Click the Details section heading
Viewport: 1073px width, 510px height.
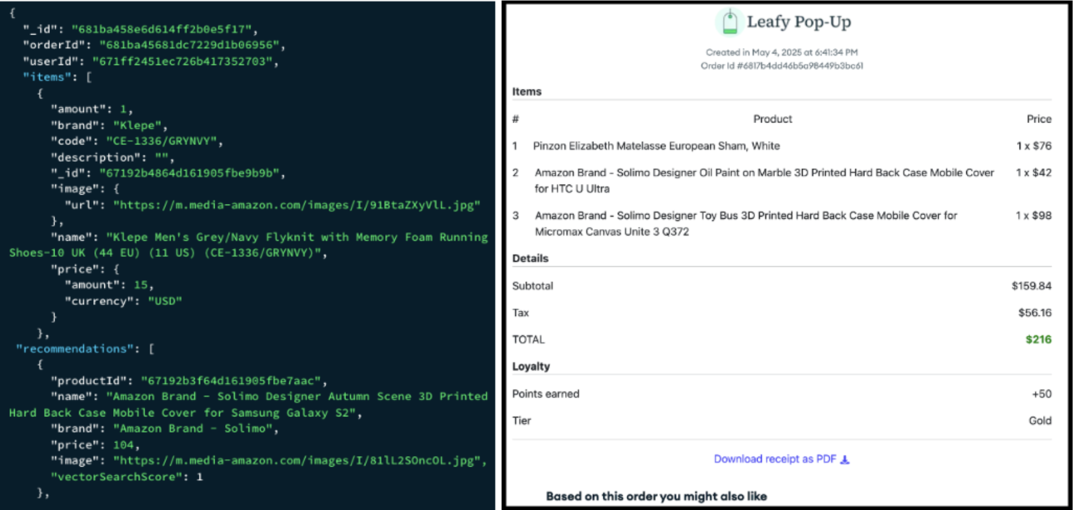[x=530, y=259]
